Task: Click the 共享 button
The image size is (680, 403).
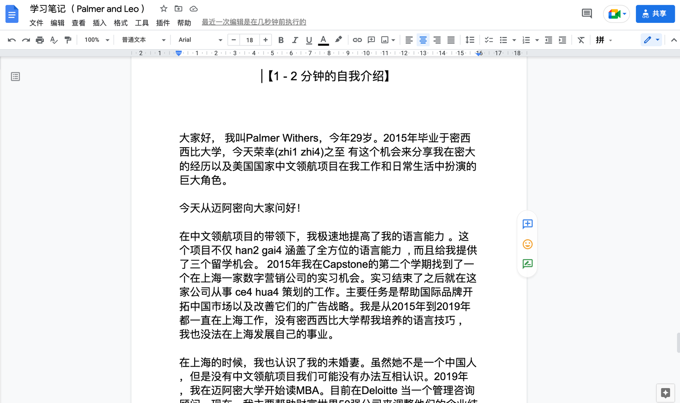Action: [x=655, y=14]
